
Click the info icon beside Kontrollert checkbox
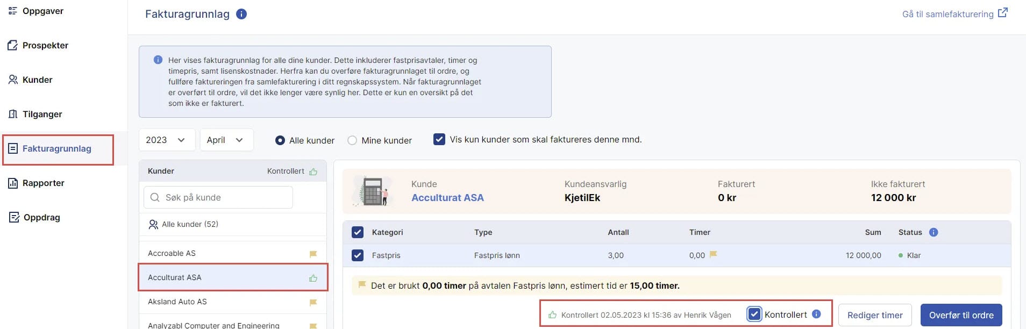coord(816,314)
